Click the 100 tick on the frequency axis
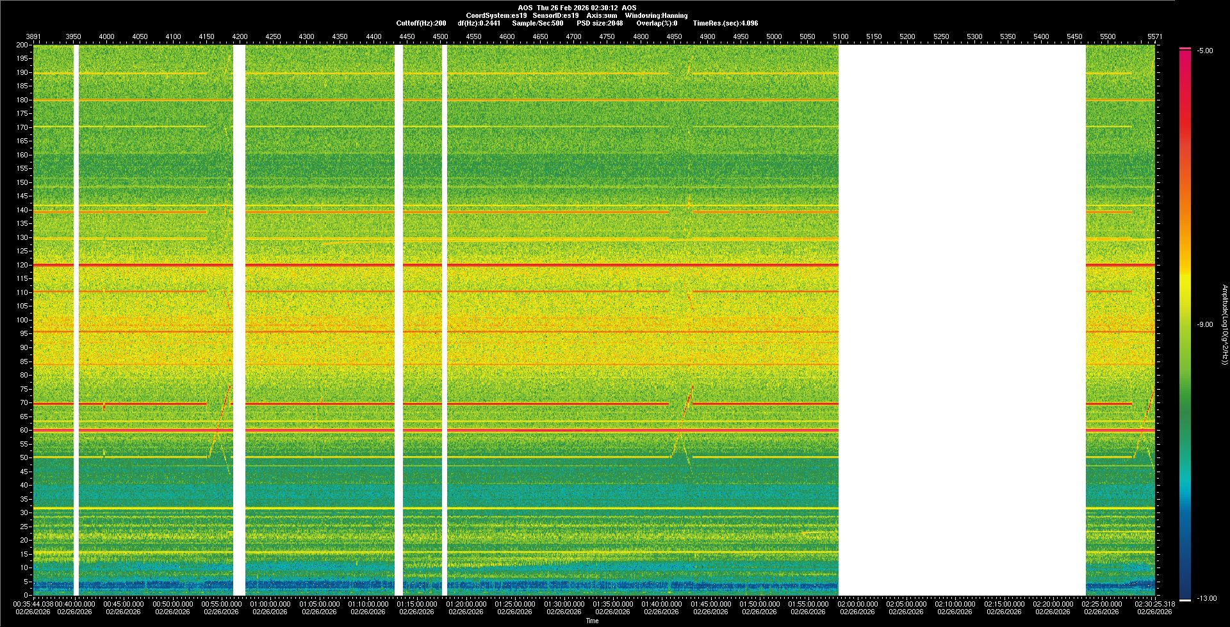The height and width of the screenshot is (627, 1230). pyautogui.click(x=22, y=320)
